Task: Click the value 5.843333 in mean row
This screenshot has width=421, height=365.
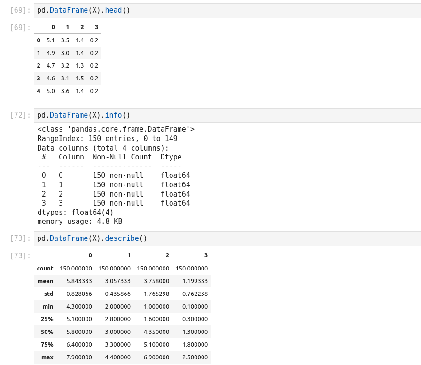Action: (x=79, y=281)
